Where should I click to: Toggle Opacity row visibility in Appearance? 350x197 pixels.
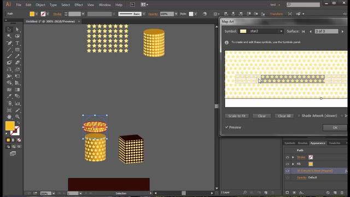(x=288, y=177)
